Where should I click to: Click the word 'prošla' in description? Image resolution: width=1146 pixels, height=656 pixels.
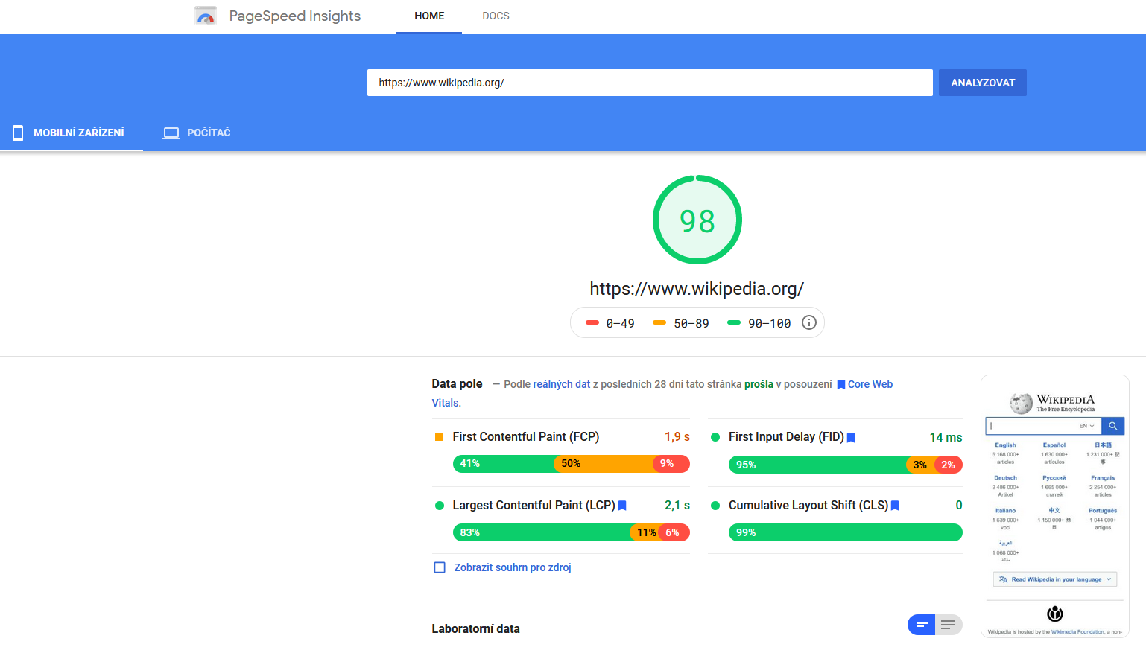(x=759, y=384)
